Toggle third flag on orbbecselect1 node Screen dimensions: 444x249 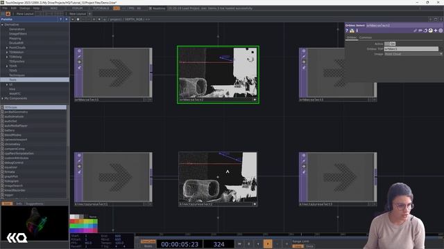[x=79, y=62]
